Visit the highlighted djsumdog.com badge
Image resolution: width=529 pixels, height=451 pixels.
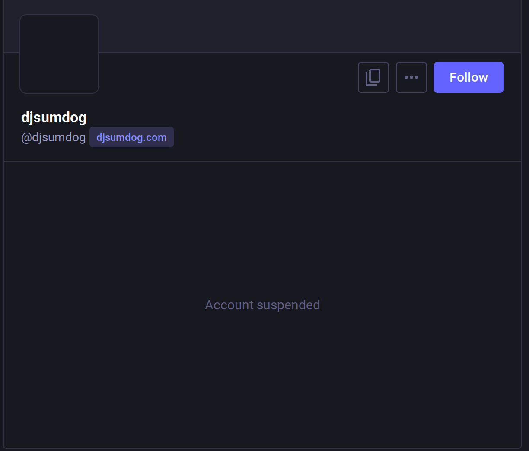coord(131,137)
